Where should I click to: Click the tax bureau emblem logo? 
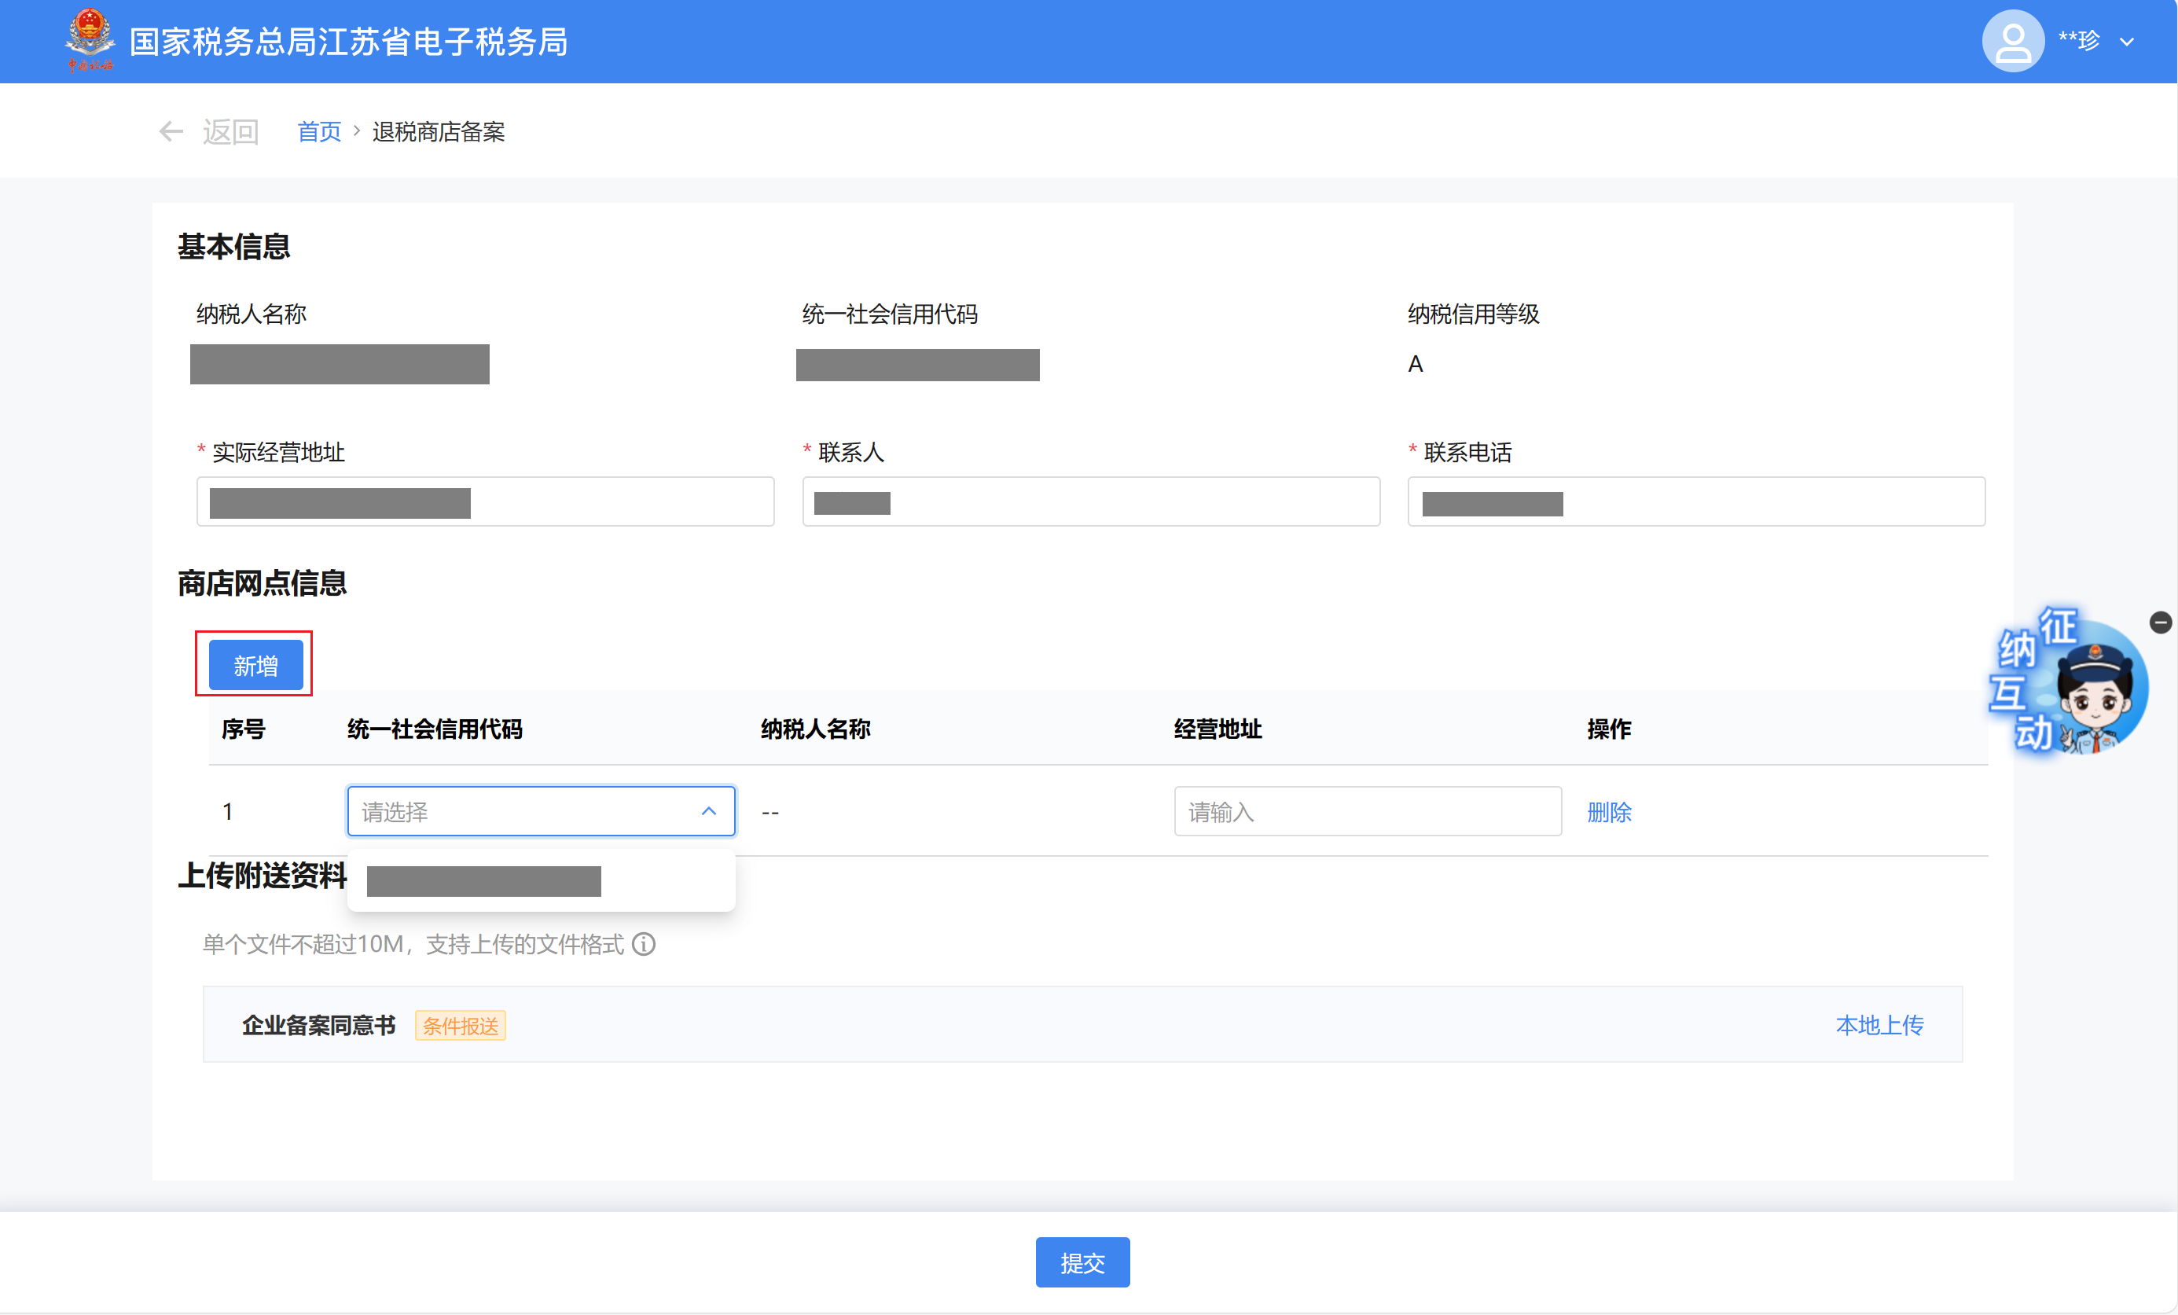(90, 40)
